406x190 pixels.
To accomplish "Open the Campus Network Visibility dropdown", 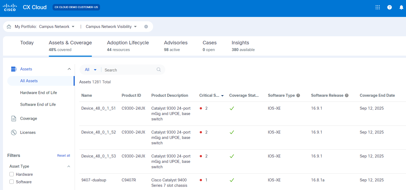I will [111, 27].
